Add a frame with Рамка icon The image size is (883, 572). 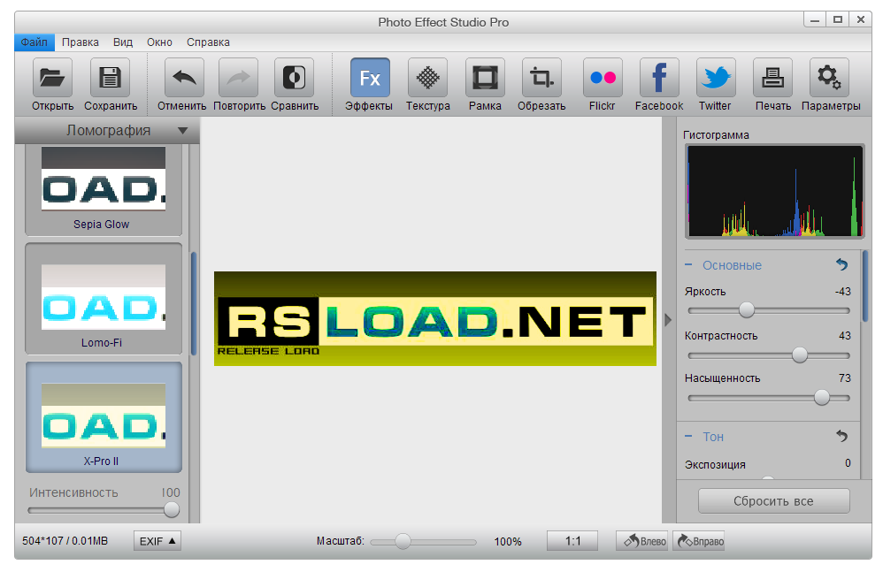pos(485,78)
